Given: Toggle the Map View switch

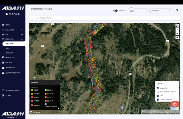Looking at the screenshot, I should pos(115,11).
